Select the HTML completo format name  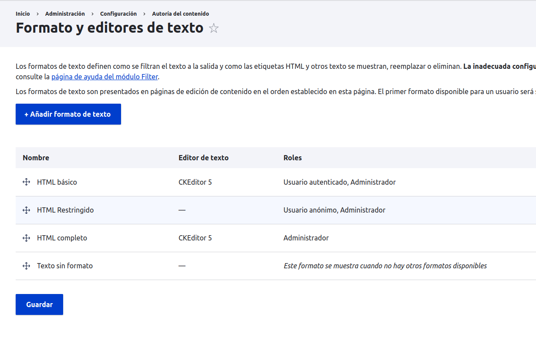[x=62, y=238]
